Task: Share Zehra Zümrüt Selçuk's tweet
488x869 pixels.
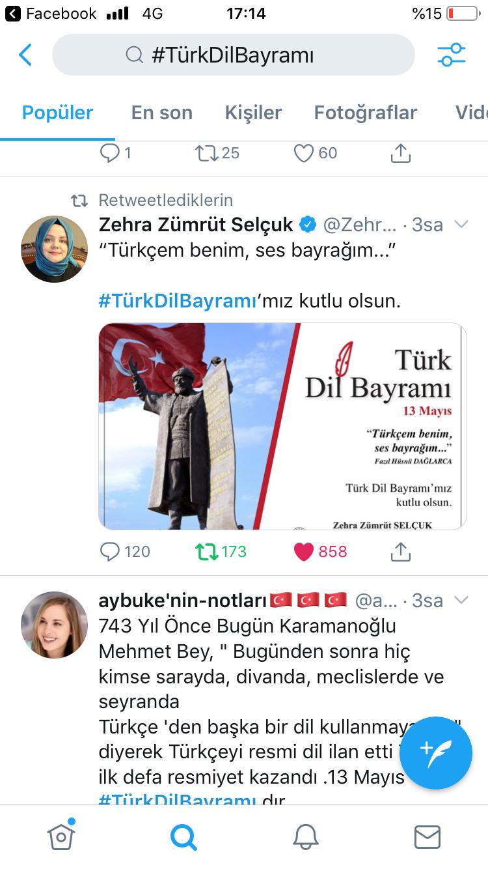Action: click(x=400, y=552)
